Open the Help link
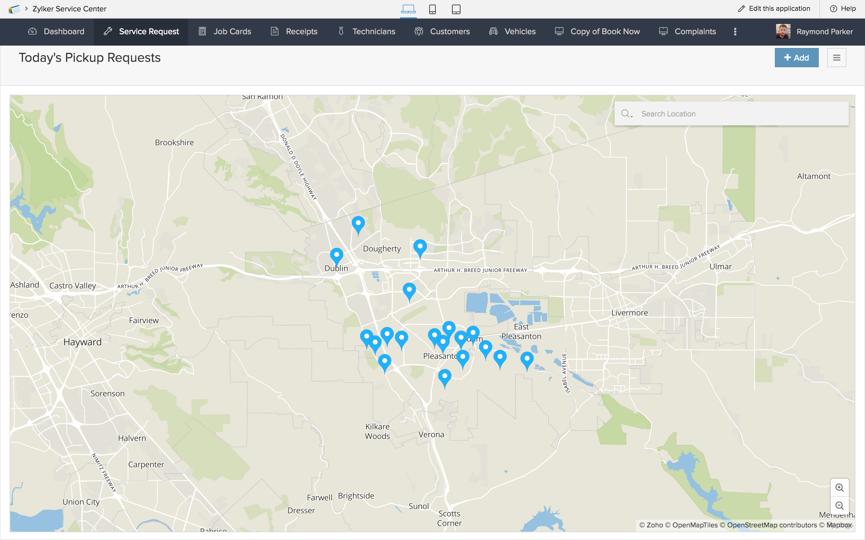The width and height of the screenshot is (865, 540). click(842, 9)
